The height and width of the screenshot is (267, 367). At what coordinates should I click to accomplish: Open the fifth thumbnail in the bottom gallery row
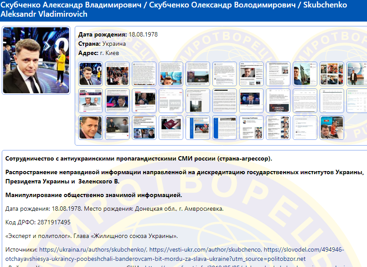pyautogui.click(x=197, y=128)
